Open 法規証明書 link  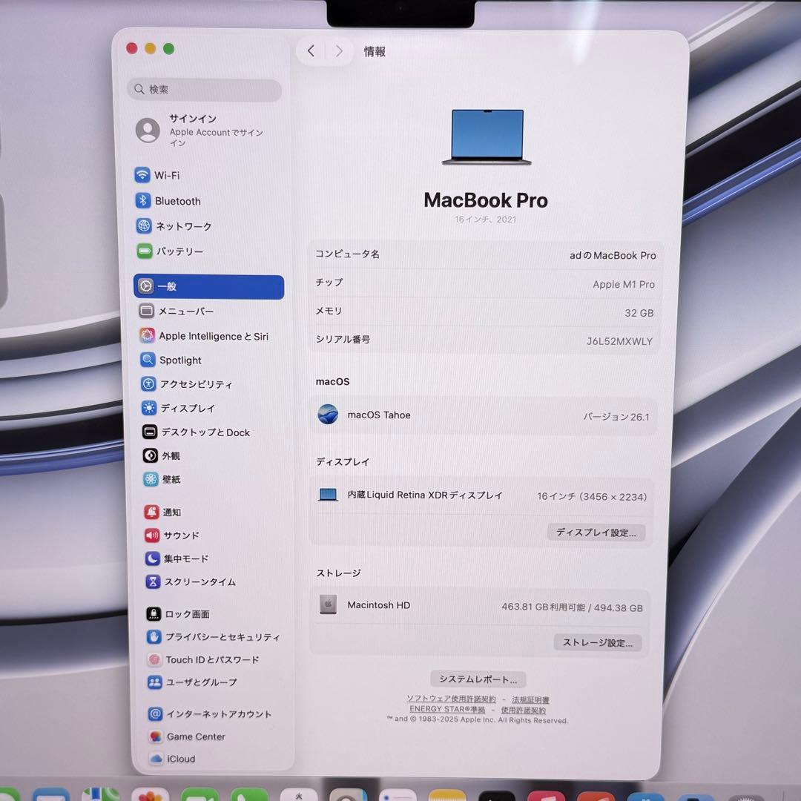[531, 700]
